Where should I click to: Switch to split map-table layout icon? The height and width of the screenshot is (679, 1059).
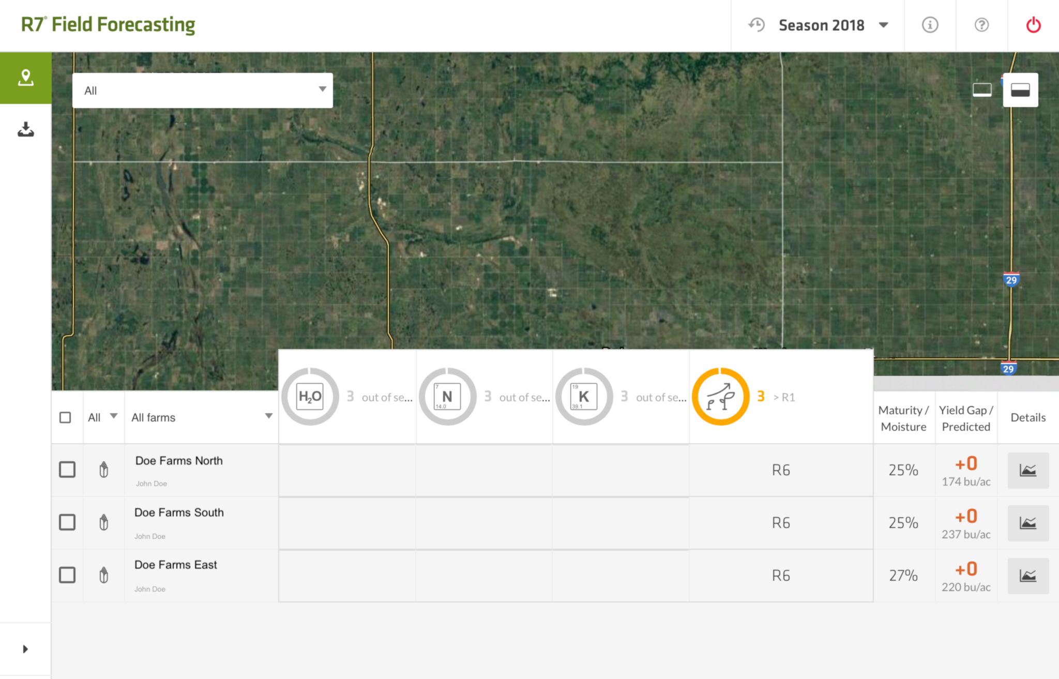[1020, 90]
